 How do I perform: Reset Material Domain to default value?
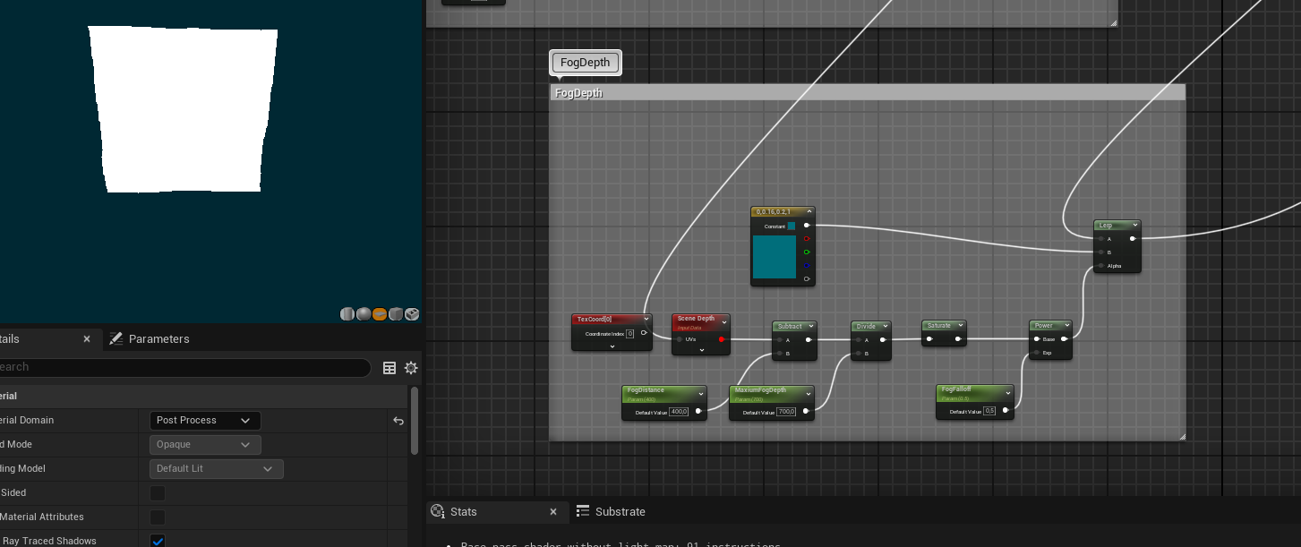398,421
